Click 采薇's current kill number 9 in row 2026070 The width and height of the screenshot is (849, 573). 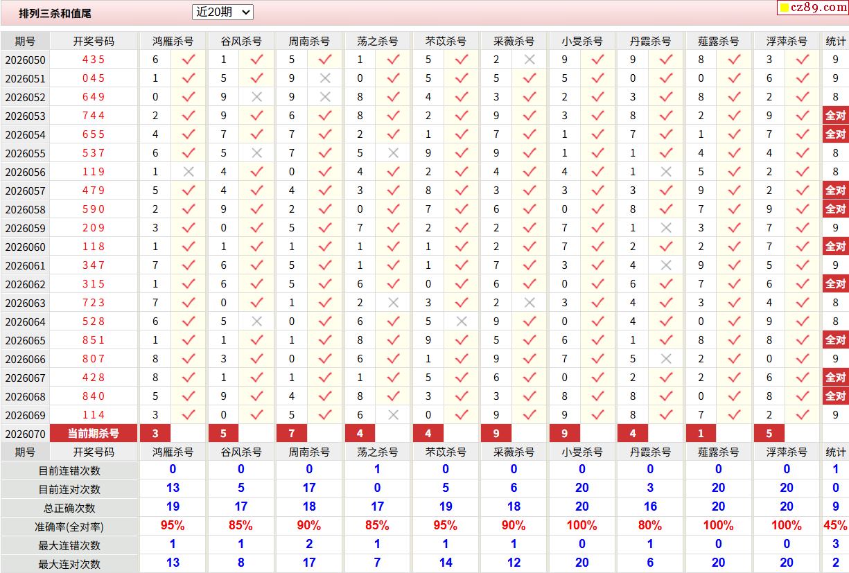497,434
